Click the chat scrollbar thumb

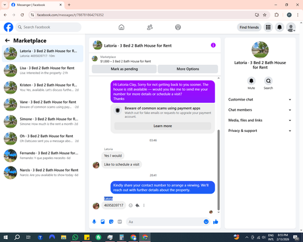coord(218,170)
